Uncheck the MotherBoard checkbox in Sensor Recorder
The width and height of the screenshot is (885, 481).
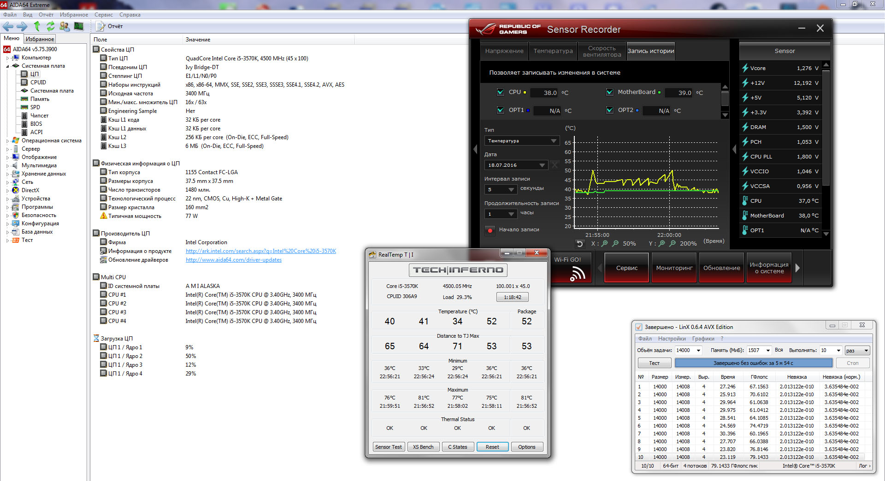click(609, 92)
